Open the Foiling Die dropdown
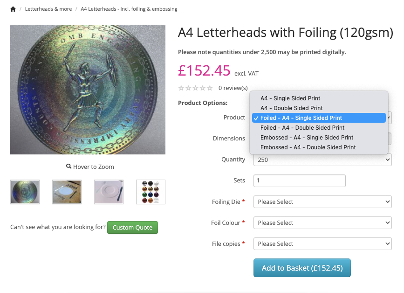This screenshot has height=293, width=404. pos(322,202)
